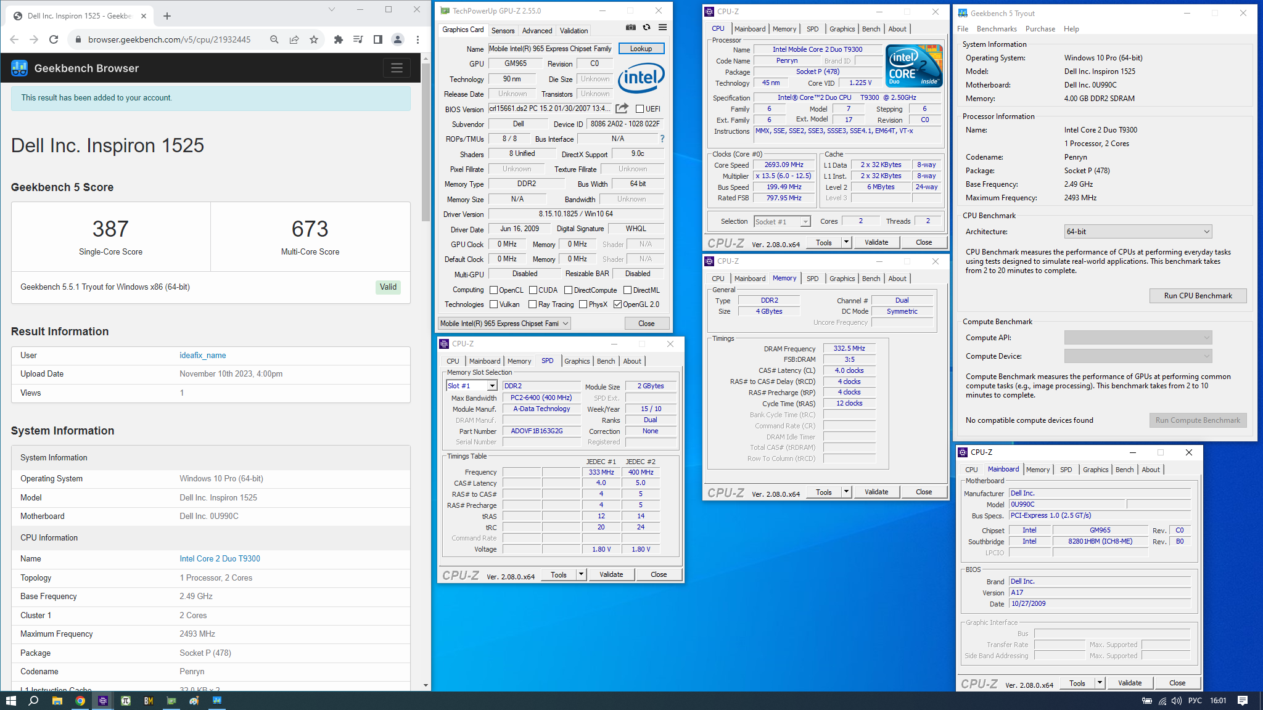
Task: Open the Bench tab in CPU-Z SPD window
Action: point(606,361)
